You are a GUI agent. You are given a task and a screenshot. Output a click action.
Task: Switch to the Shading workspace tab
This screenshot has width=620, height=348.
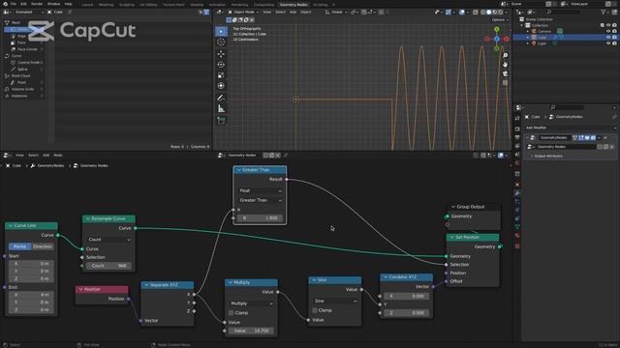point(197,5)
